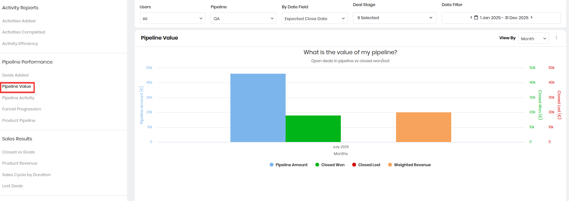Screen dimensions: 569x201
Task: Go to Deals Added report
Action: (x=15, y=75)
